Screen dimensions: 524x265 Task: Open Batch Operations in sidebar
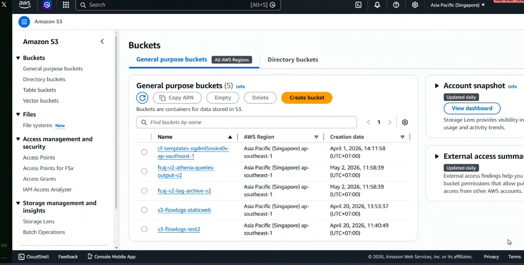click(44, 232)
